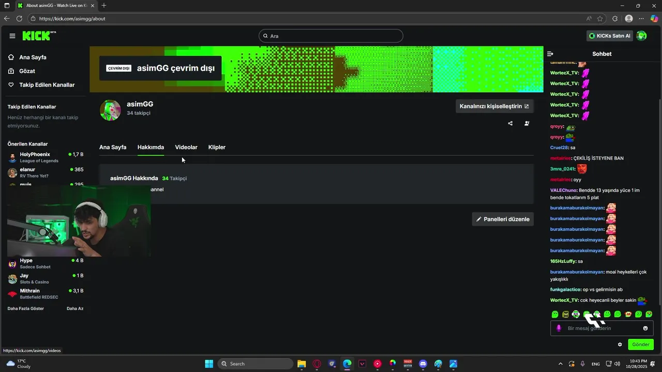Click the ÇEVRİM DIŞI offline badge

click(118, 68)
